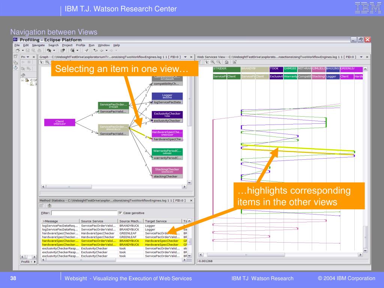Sort by the Source Service column header

click(x=99, y=221)
